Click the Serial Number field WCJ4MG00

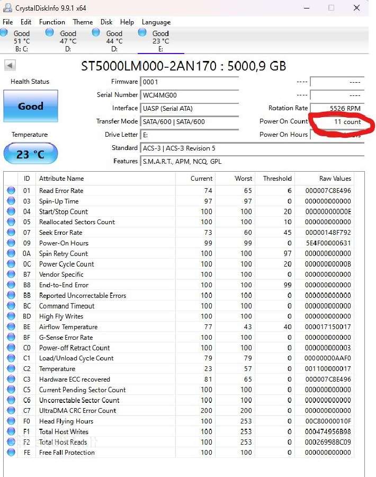(190, 95)
